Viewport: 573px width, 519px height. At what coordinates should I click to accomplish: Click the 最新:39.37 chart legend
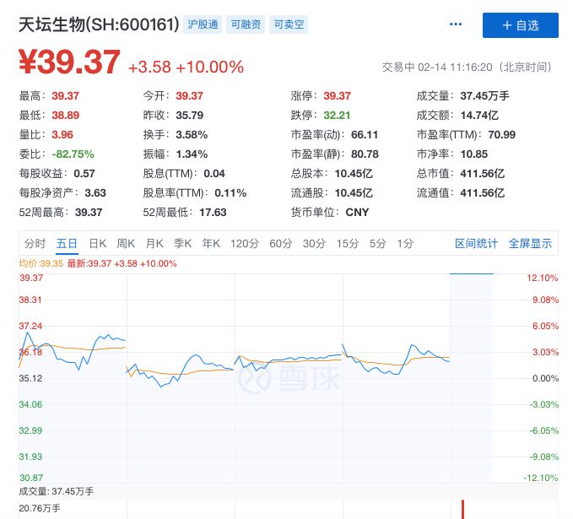(122, 263)
